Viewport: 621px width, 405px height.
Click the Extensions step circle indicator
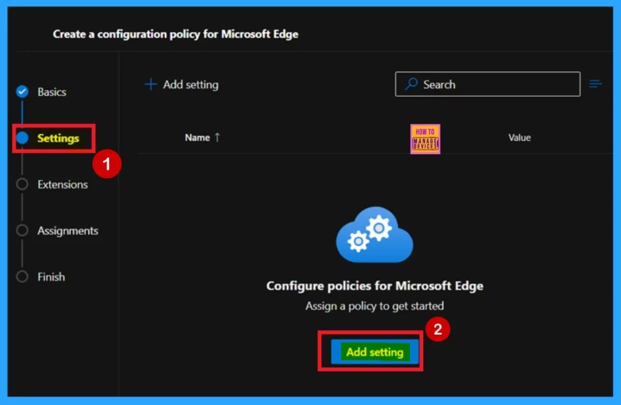22,184
